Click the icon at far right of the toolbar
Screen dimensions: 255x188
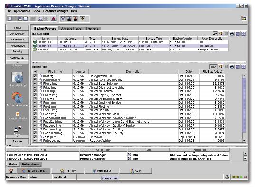(x=244, y=18)
